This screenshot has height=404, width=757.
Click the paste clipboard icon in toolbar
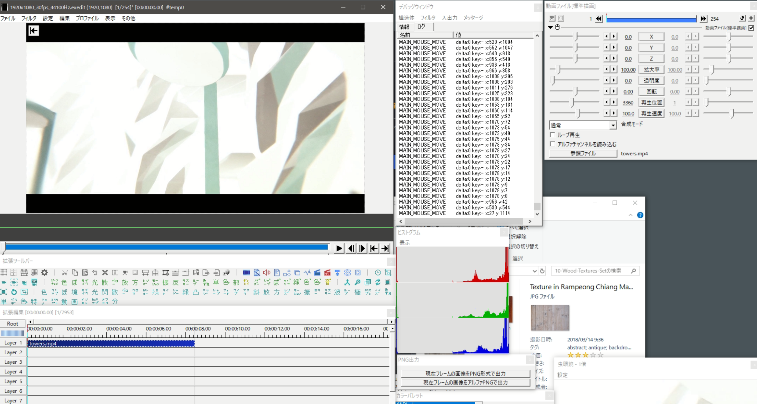coord(85,272)
